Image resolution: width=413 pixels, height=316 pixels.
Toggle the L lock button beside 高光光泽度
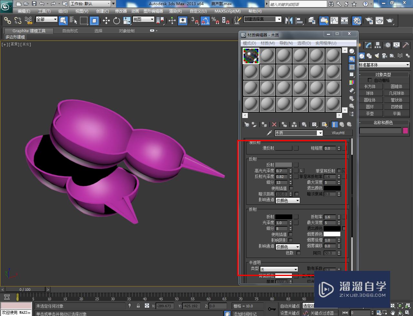[x=302, y=171]
